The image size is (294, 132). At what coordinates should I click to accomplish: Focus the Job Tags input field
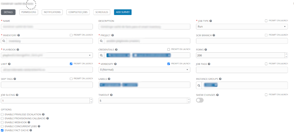(x=242, y=70)
